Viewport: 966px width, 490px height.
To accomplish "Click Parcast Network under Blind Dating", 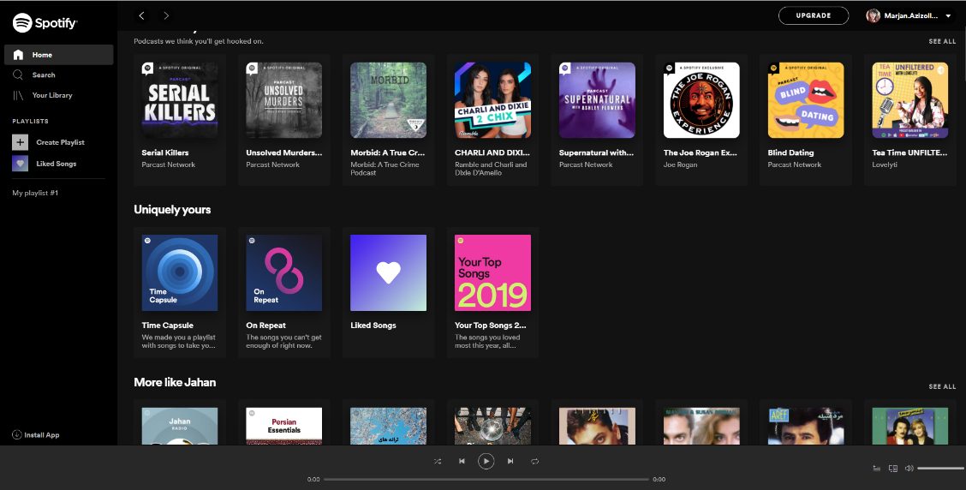I will pos(794,164).
